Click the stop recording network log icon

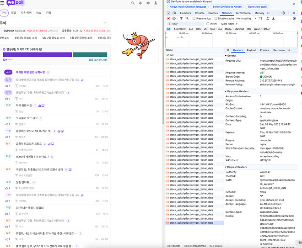click(168, 18)
